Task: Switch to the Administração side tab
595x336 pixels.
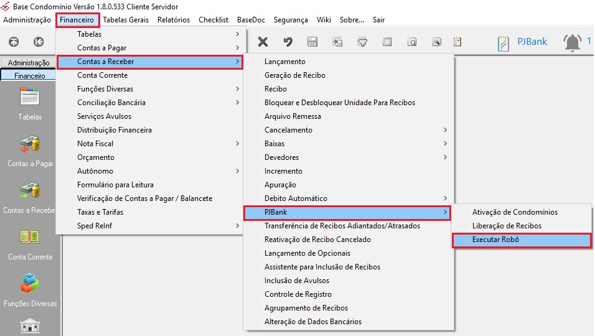Action: point(29,63)
